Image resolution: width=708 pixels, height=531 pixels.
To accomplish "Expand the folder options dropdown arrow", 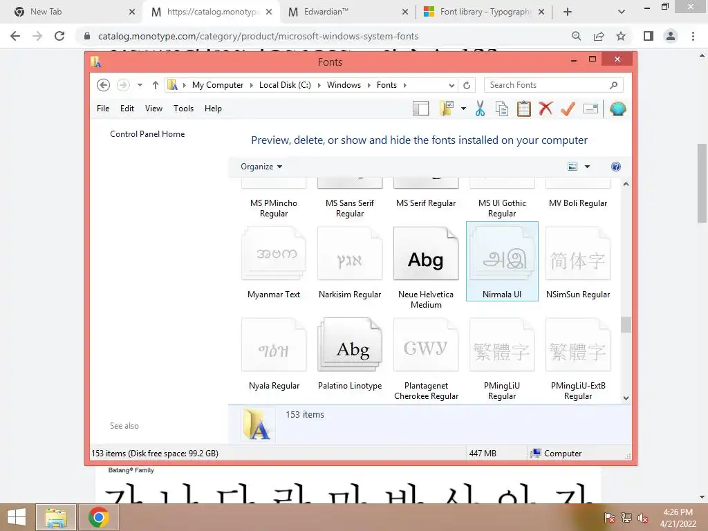I will (463, 109).
